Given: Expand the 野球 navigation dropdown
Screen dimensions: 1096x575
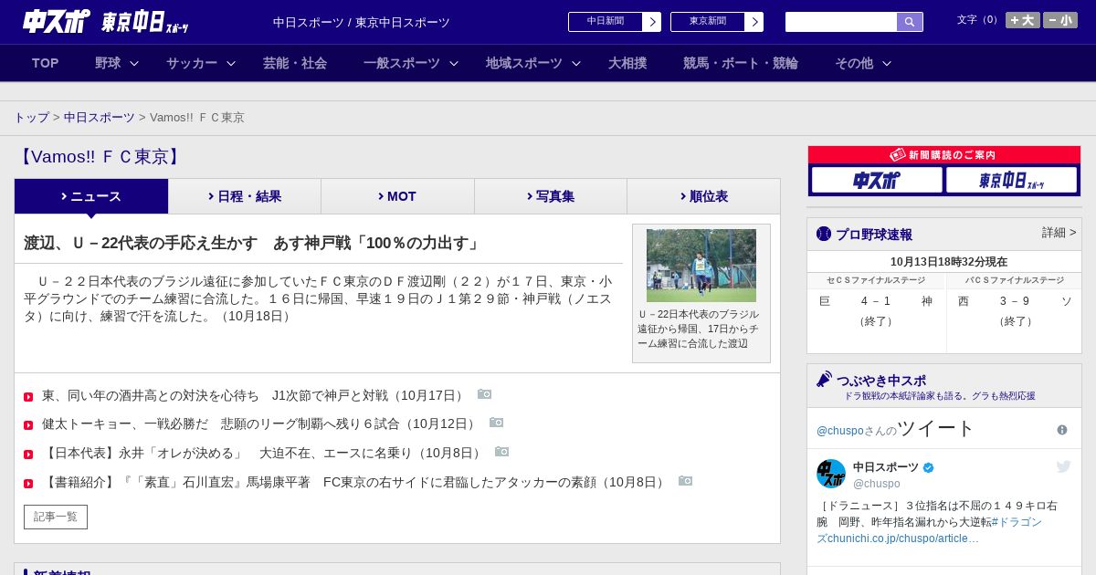Looking at the screenshot, I should [x=117, y=63].
